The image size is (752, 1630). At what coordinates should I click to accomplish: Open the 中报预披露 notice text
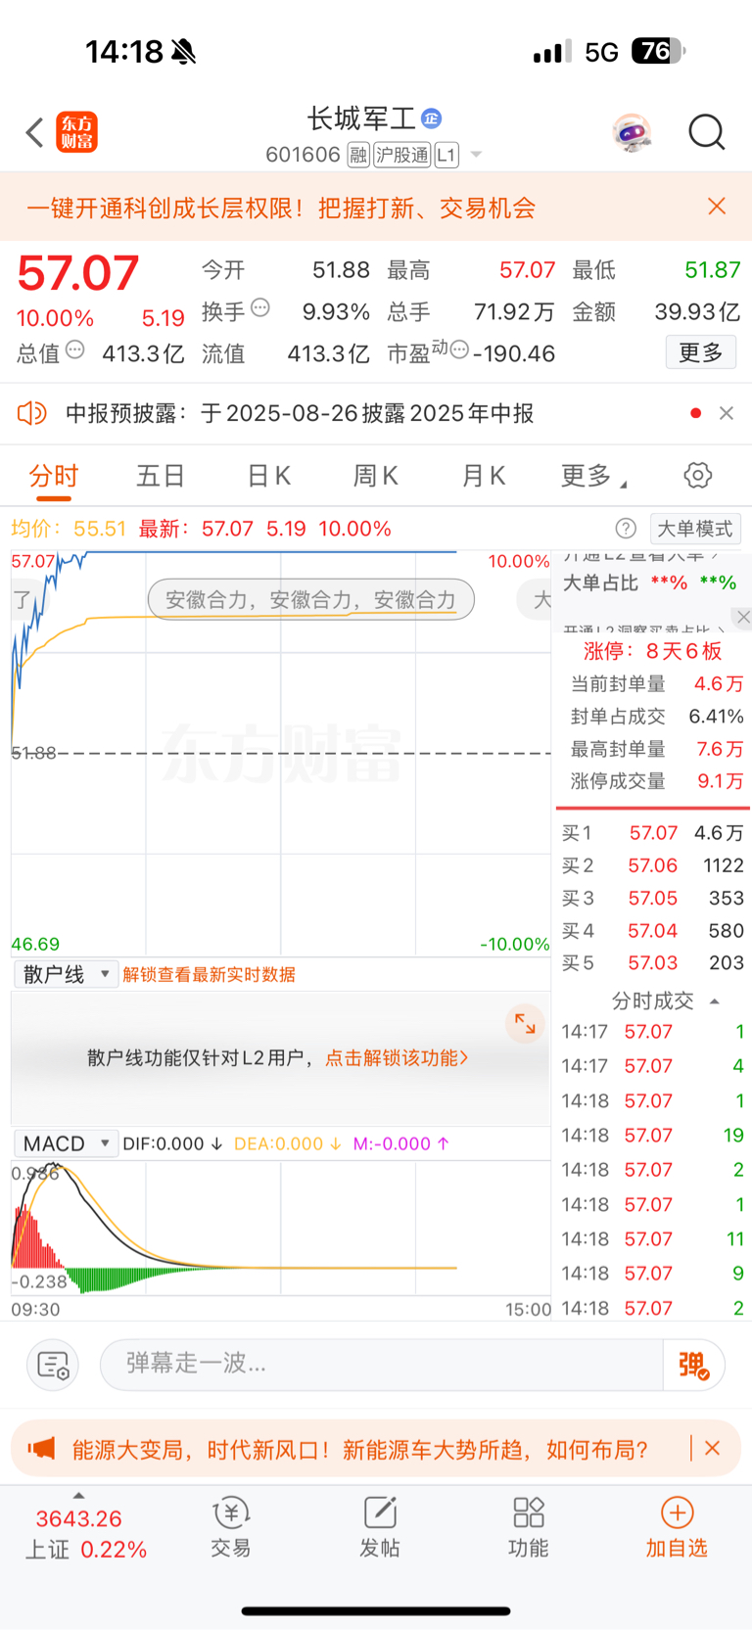(x=300, y=414)
